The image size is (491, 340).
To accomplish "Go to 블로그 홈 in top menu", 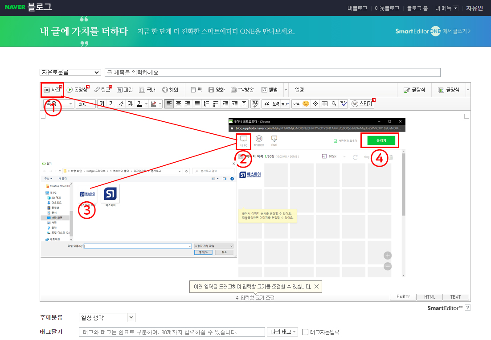I will pos(417,8).
